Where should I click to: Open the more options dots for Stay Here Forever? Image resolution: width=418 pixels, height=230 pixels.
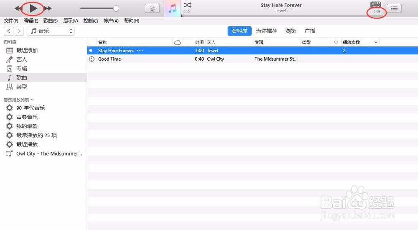140,51
